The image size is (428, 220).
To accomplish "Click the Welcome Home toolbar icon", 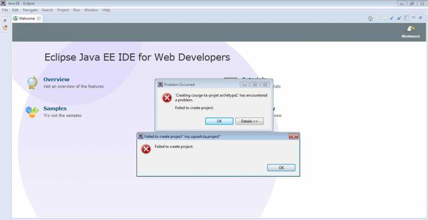I will point(370,18).
